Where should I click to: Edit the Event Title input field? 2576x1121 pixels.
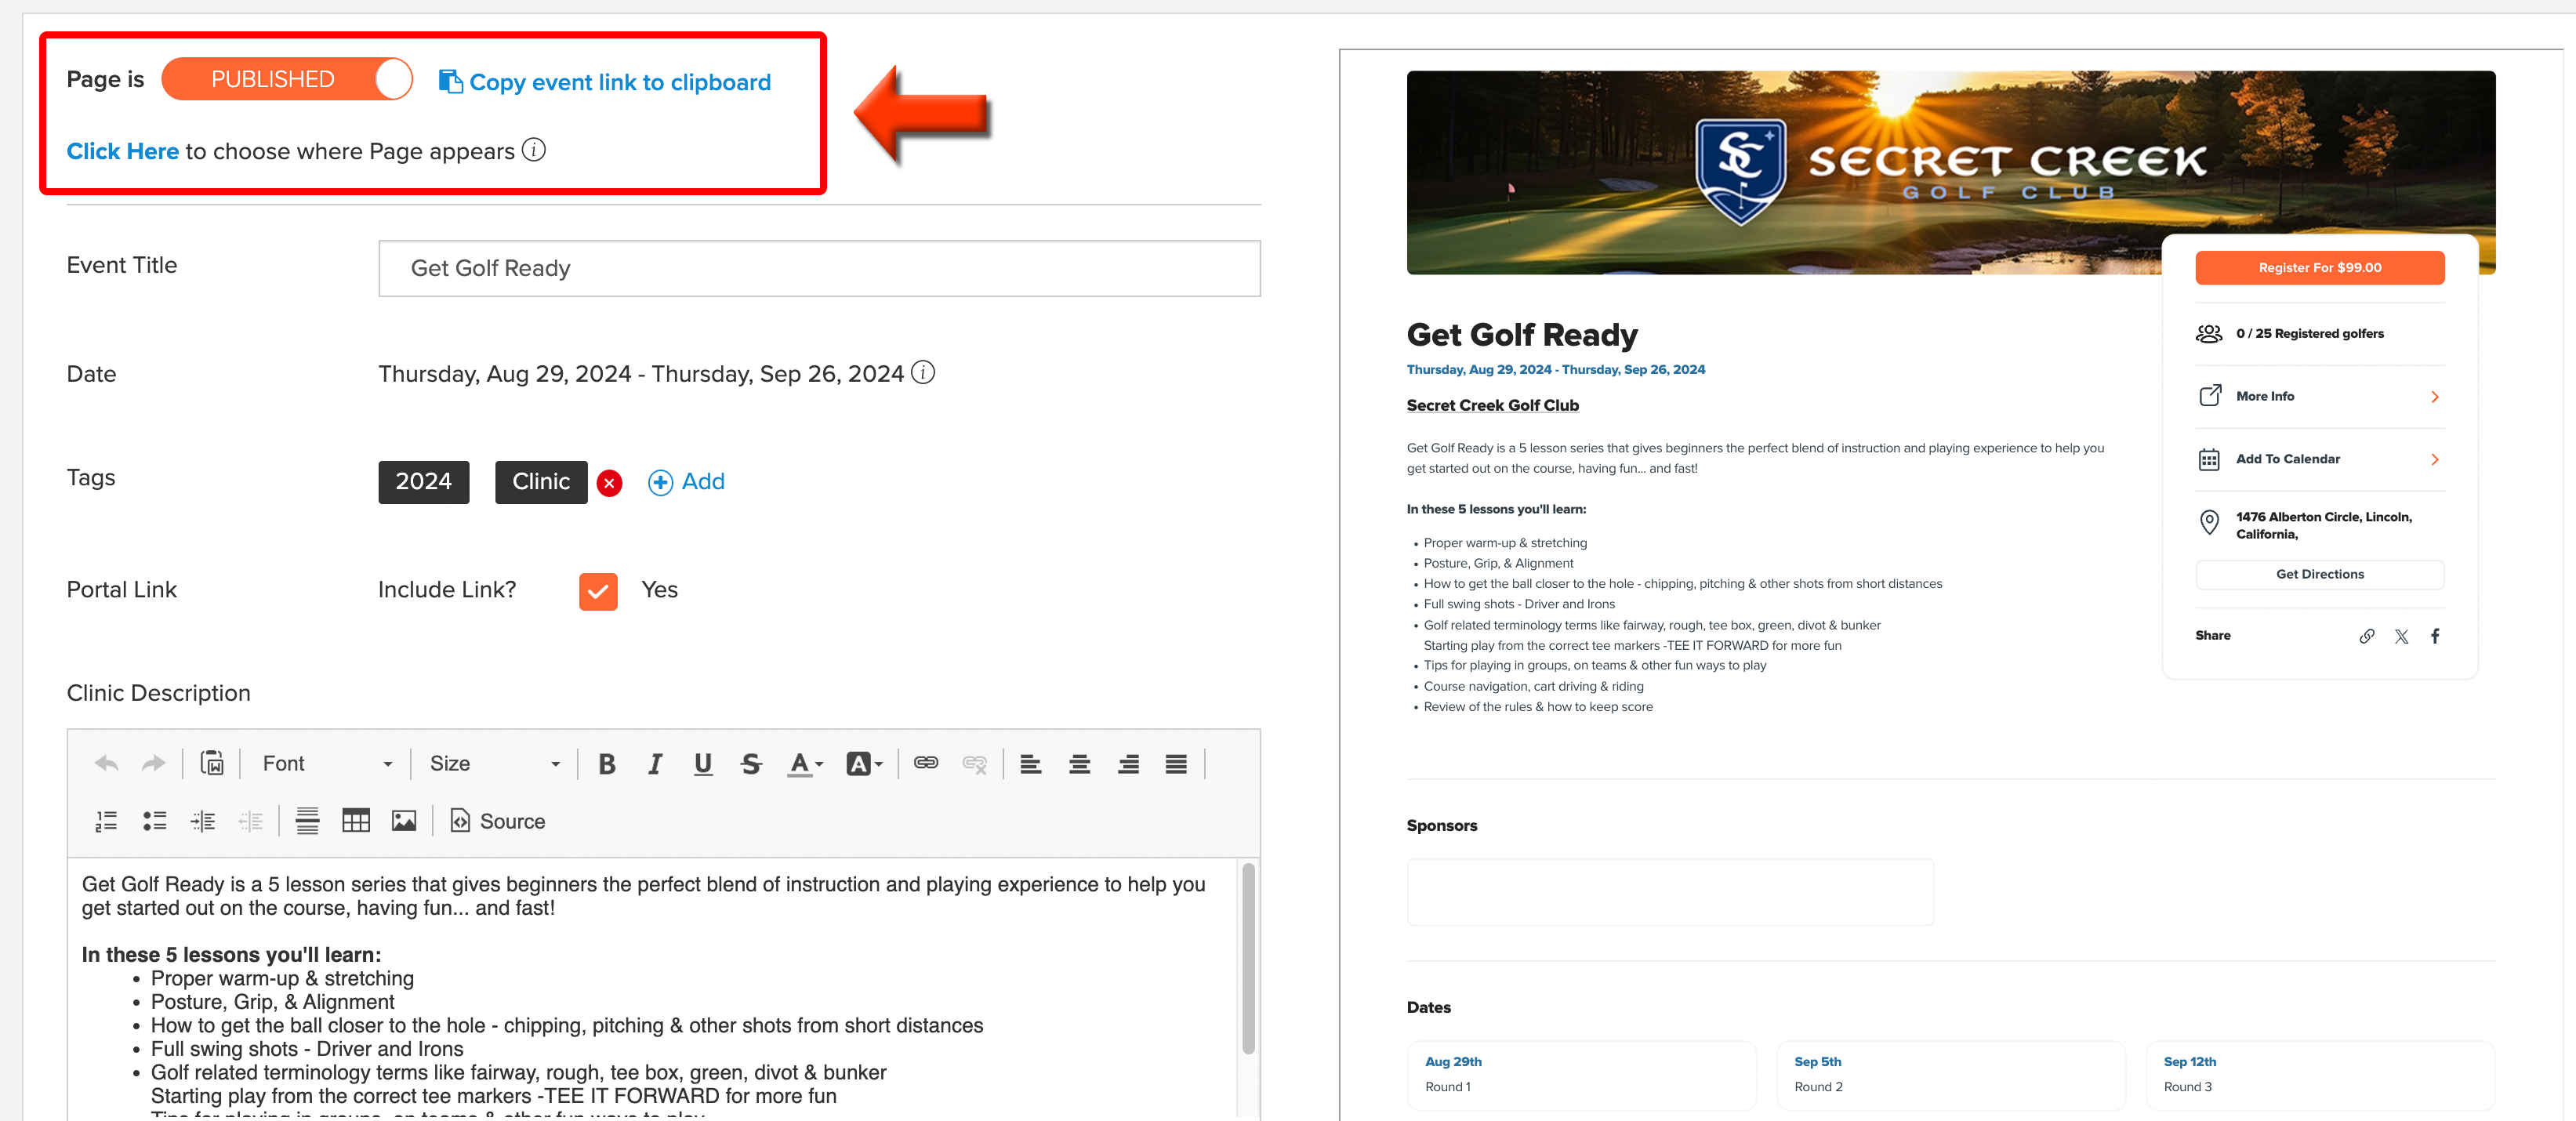pyautogui.click(x=819, y=268)
